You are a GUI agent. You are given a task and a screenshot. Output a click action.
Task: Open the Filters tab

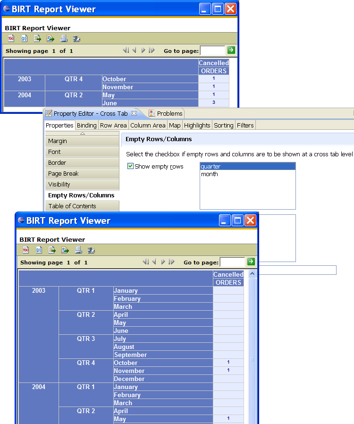(245, 125)
